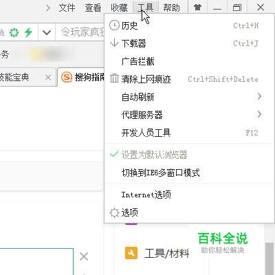
Task: Open 下载器 menu entry
Action: pyautogui.click(x=189, y=43)
